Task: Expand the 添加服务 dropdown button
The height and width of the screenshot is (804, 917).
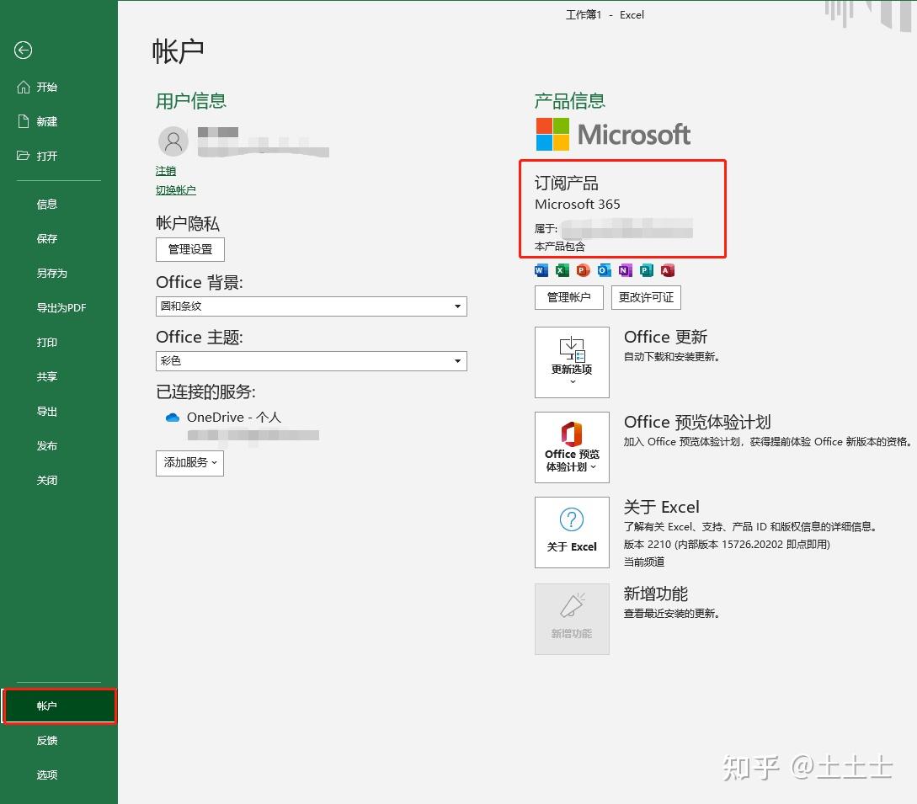Action: [x=189, y=462]
